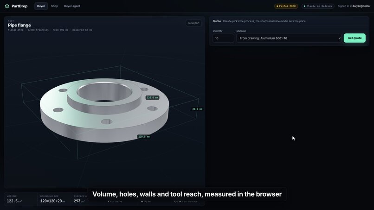Click the flange.step file info line
The image size is (374, 210).
50,30
